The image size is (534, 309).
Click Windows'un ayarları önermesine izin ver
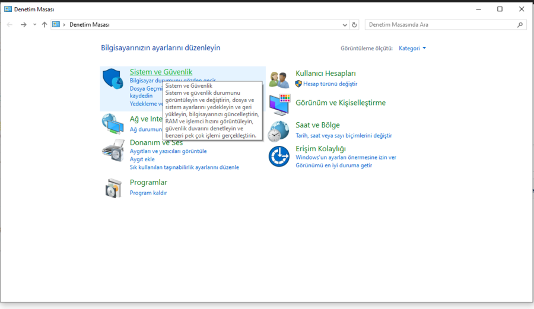tap(346, 157)
